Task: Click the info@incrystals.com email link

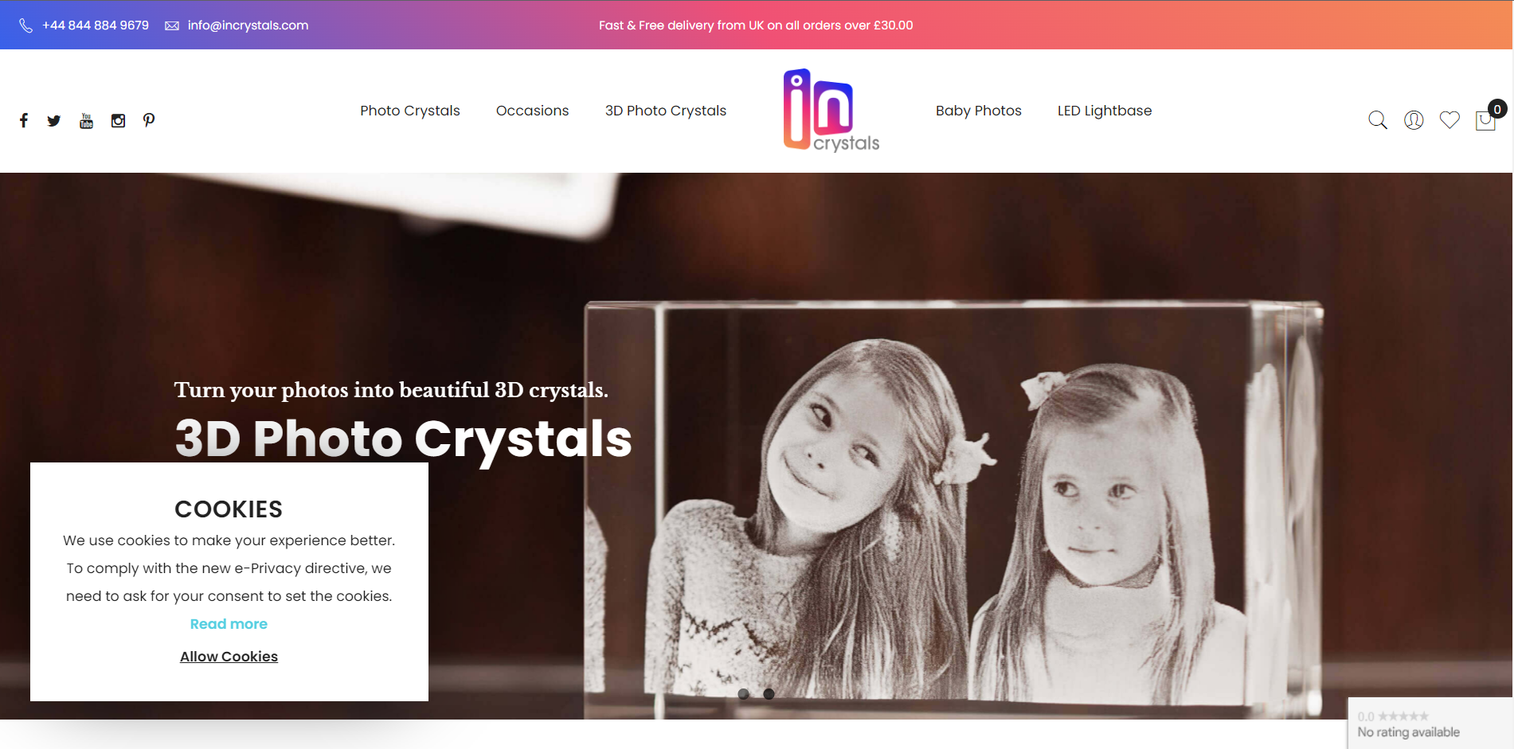Action: coord(248,25)
